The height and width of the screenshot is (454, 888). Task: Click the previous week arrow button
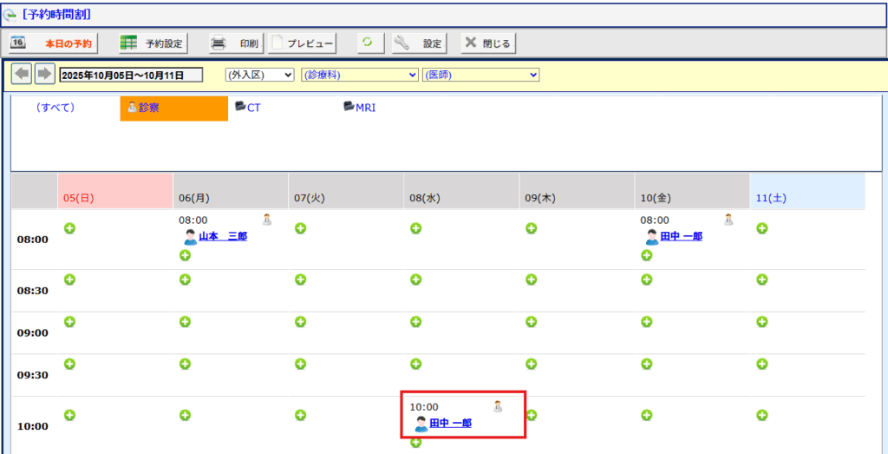[23, 75]
